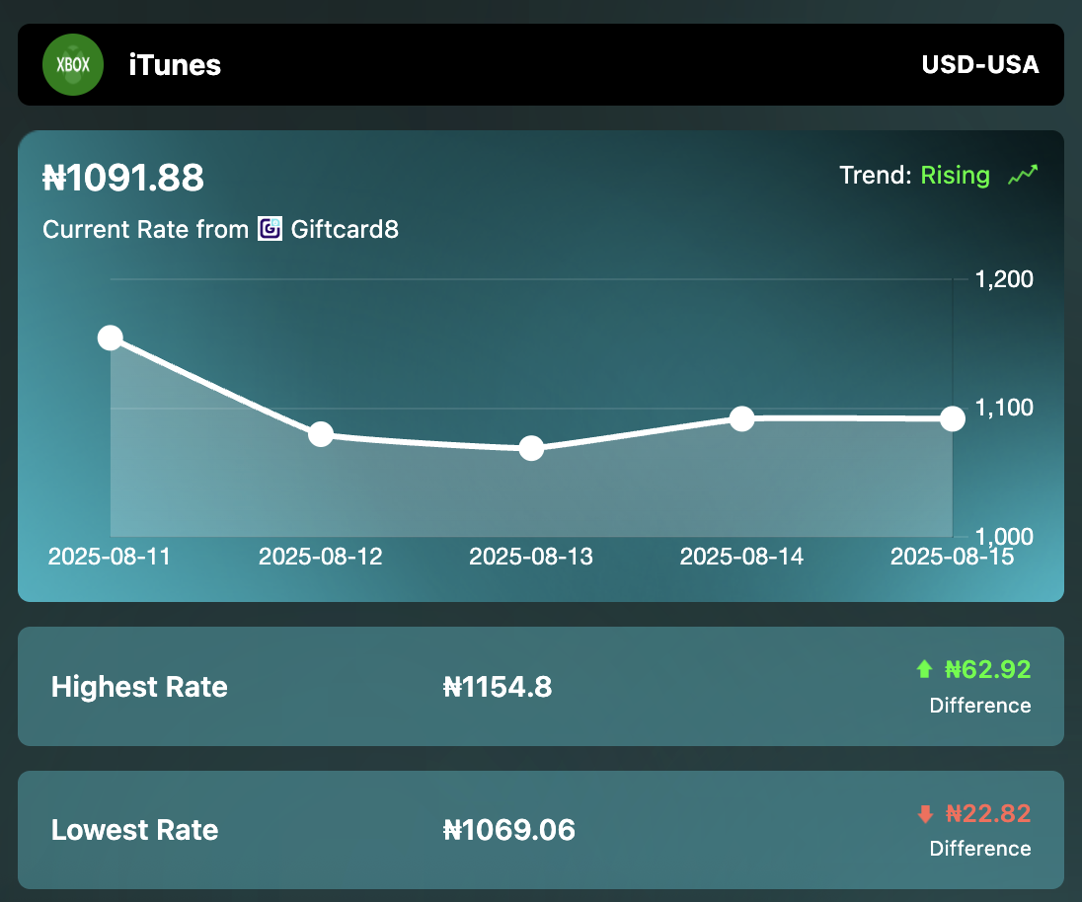1082x902 pixels.
Task: Click the red down arrow beside ₦22.82
Action: pyautogui.click(x=922, y=813)
